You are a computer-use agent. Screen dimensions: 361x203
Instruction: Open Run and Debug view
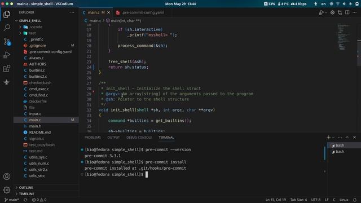[7, 55]
